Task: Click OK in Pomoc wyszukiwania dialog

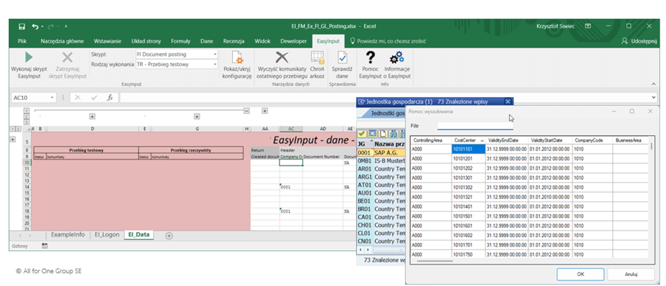Action: click(580, 274)
